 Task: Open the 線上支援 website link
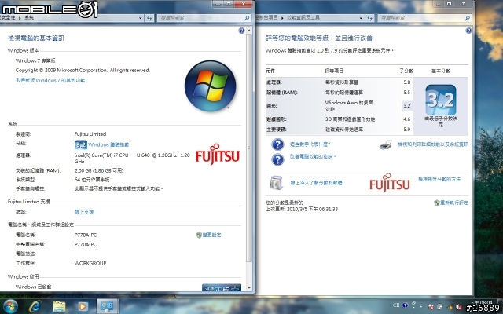pyautogui.click(x=84, y=212)
